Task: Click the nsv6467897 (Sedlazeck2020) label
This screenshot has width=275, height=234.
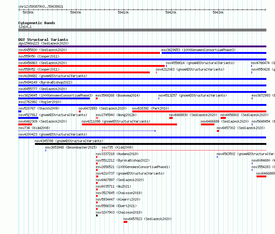Action: click(120, 180)
